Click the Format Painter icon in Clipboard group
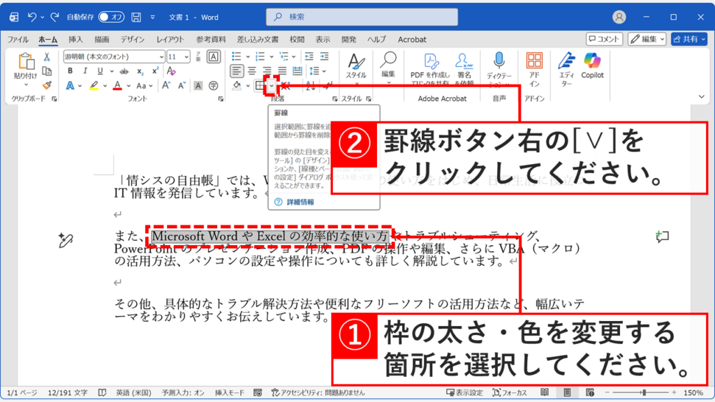The image size is (715, 402). click(47, 84)
